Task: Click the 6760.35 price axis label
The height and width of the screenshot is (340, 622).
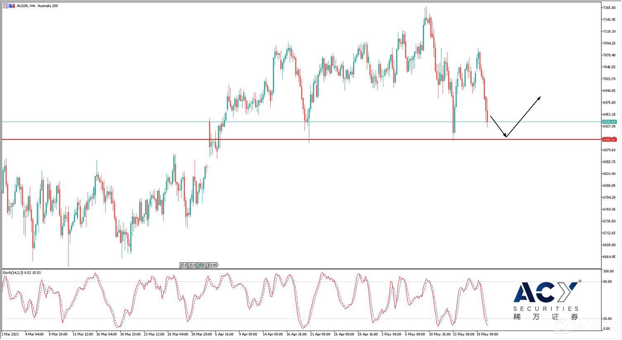Action: pyautogui.click(x=609, y=209)
